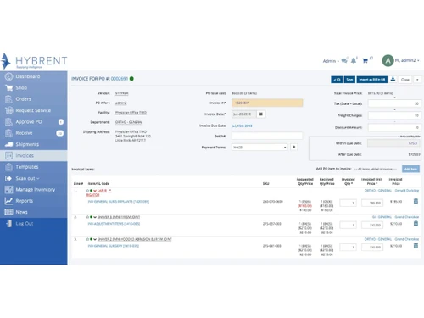Open the Payment Terms Net25 dropdown
The height and width of the screenshot is (318, 424).
pos(259,148)
